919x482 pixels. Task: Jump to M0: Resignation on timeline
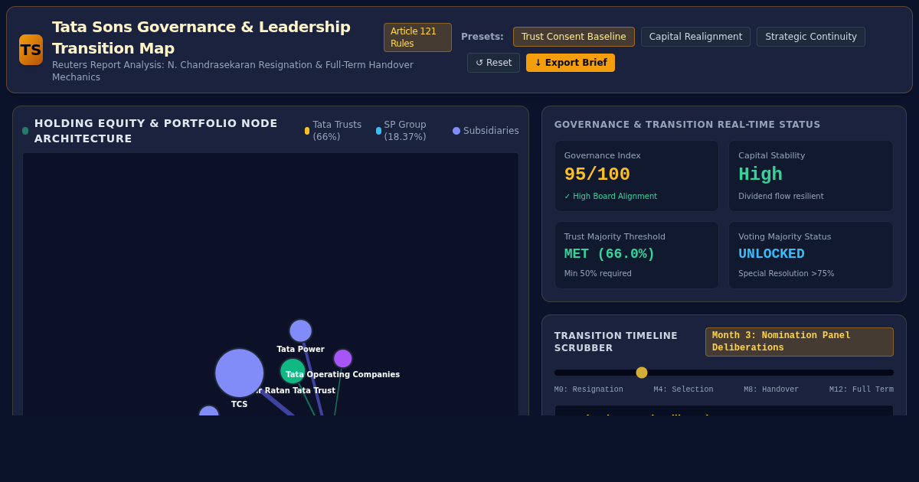(589, 389)
